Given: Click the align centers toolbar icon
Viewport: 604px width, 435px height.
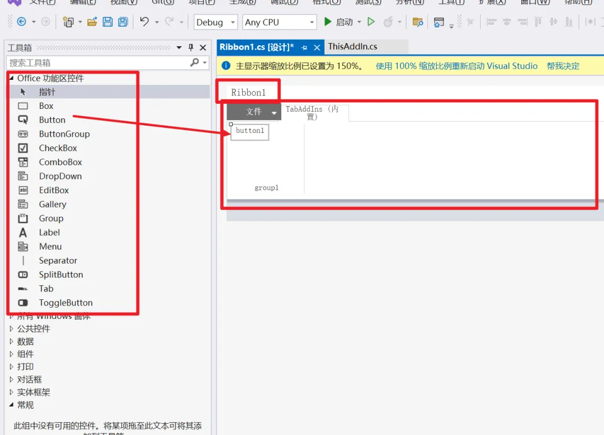Looking at the screenshot, I should tap(507, 22).
